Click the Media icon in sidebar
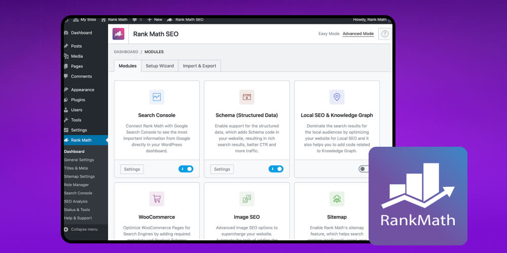This screenshot has height=253, width=507. pyautogui.click(x=66, y=56)
